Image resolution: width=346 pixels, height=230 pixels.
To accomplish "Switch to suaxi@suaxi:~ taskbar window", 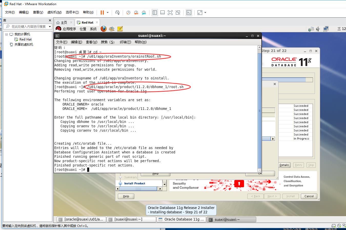I will coord(231,219).
